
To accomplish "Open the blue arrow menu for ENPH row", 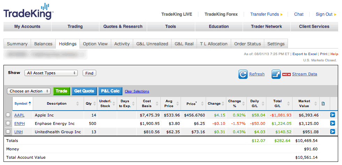I will click(x=332, y=123).
